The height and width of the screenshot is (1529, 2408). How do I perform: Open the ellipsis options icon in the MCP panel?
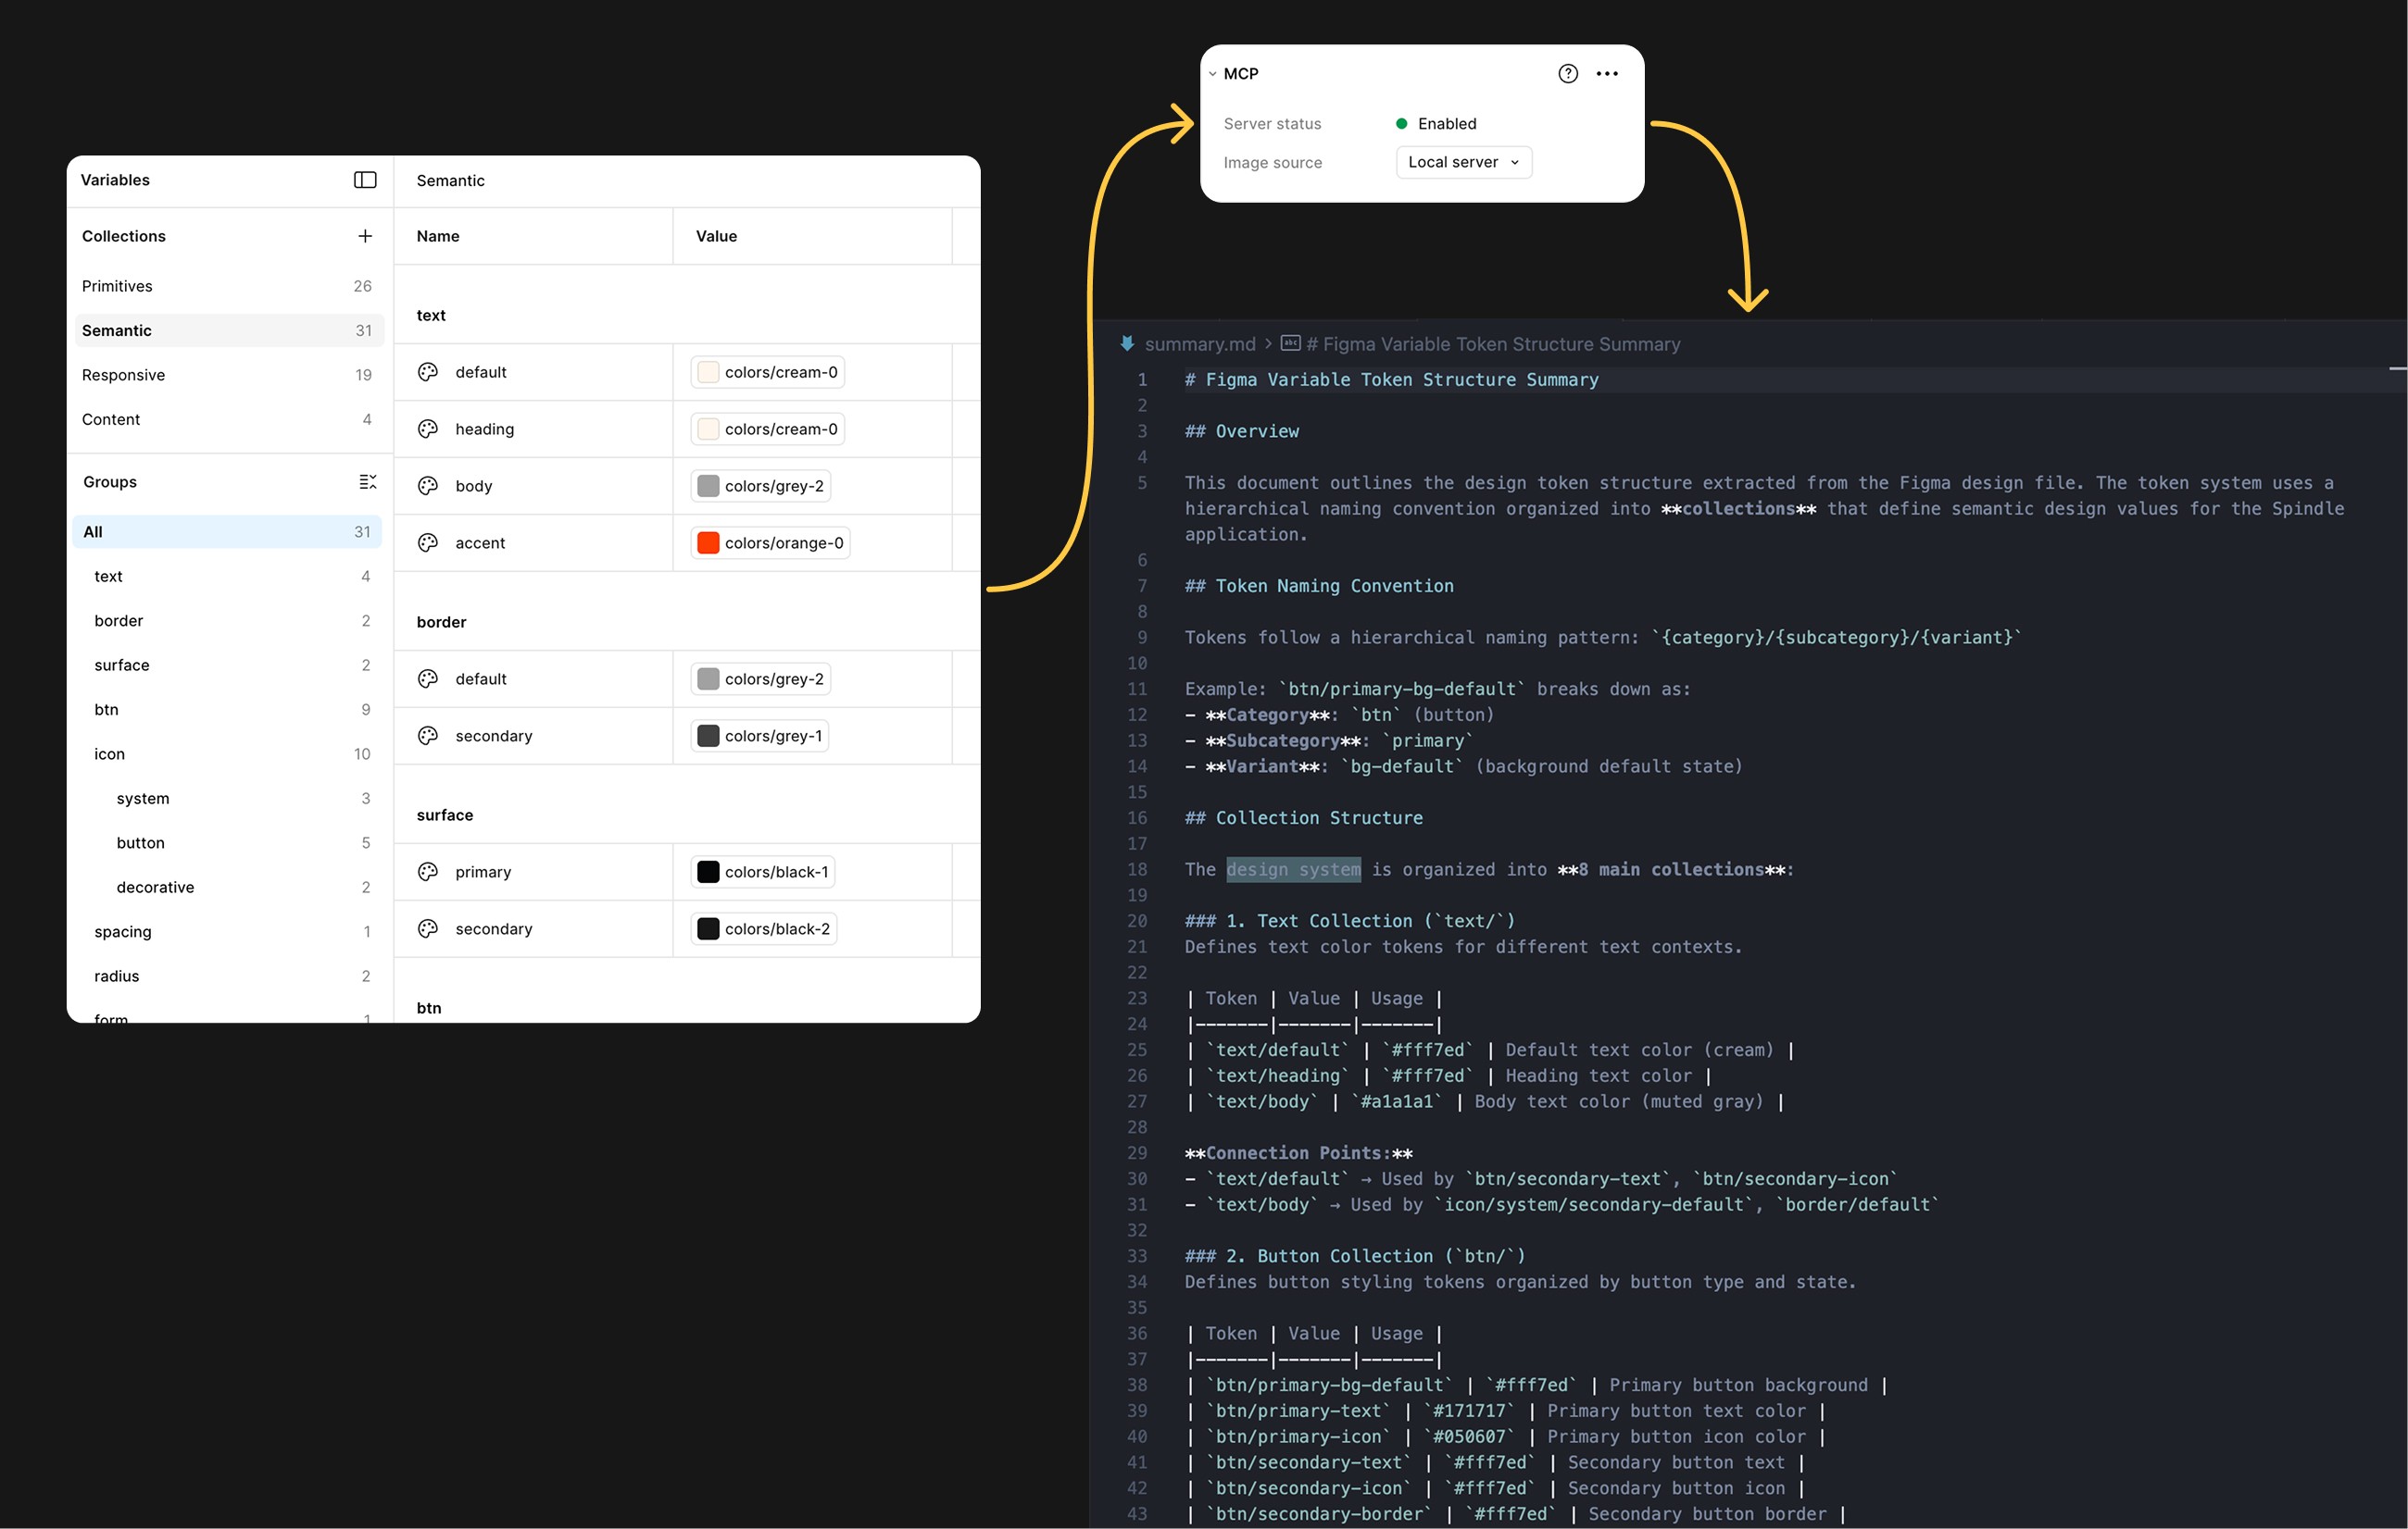(1608, 73)
